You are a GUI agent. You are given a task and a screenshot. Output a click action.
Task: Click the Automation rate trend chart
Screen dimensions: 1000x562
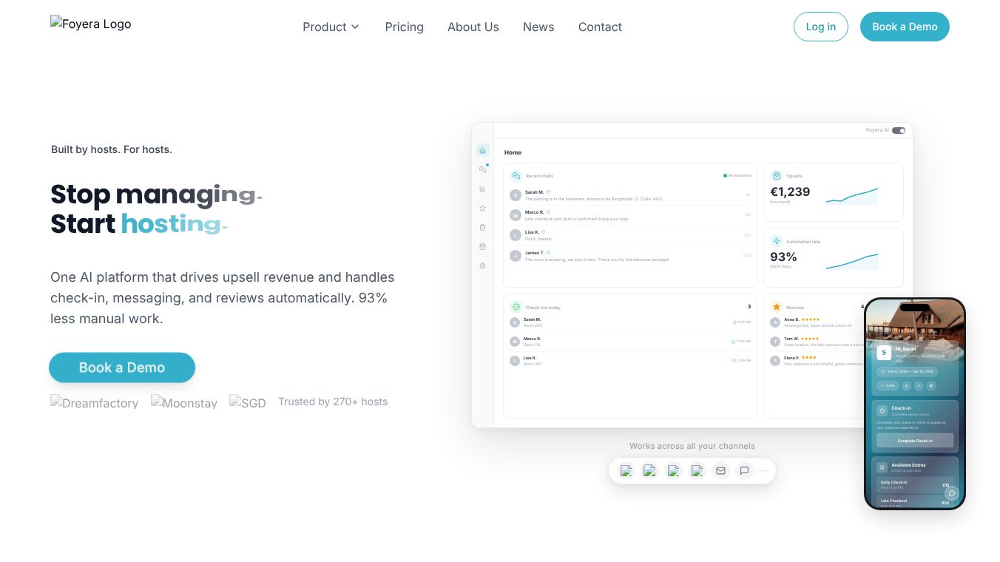[x=852, y=261]
